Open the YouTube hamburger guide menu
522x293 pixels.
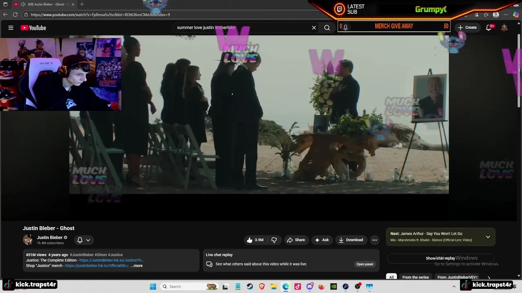click(x=11, y=28)
